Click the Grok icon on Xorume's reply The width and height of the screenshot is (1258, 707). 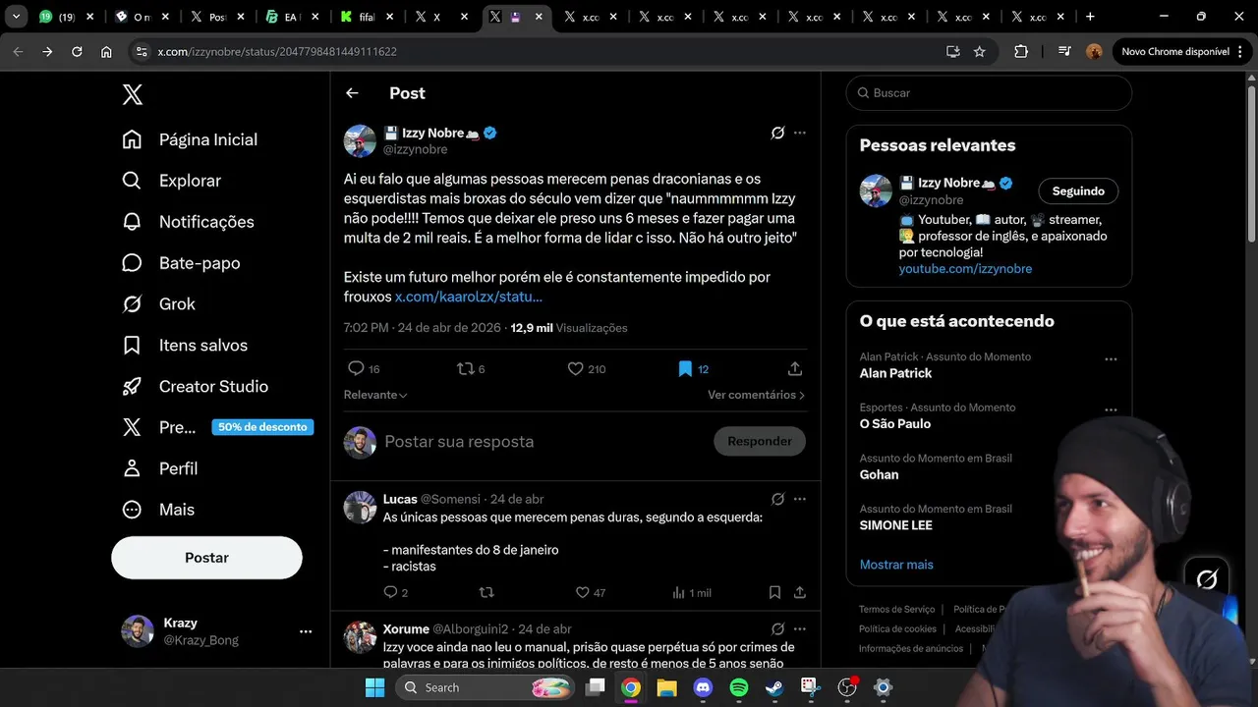(x=777, y=628)
